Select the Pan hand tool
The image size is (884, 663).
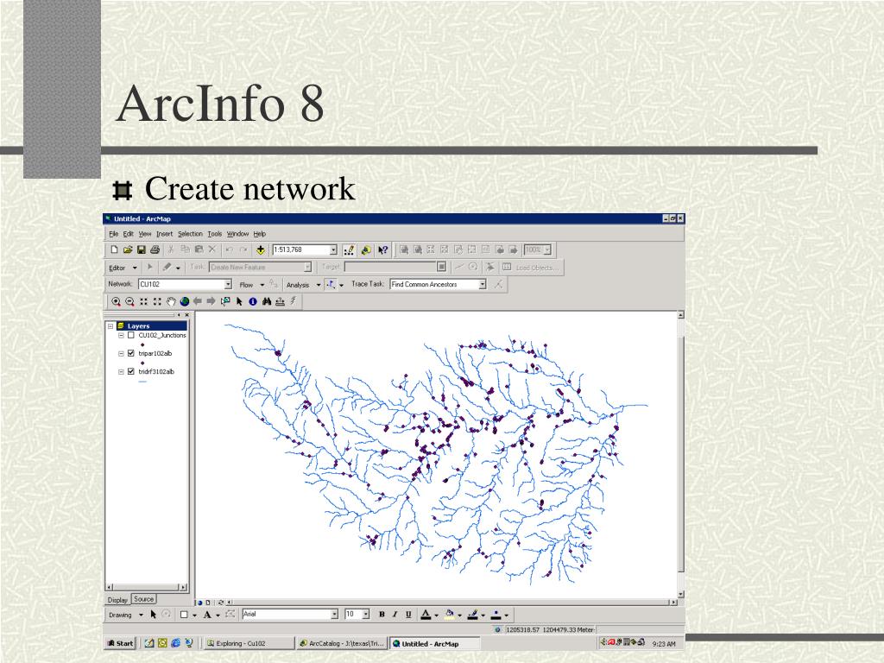[x=171, y=301]
